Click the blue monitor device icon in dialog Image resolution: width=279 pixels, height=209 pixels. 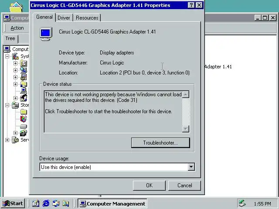[x=46, y=34]
